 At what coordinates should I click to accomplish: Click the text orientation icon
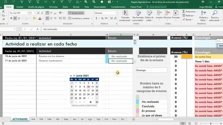pos(60,13)
